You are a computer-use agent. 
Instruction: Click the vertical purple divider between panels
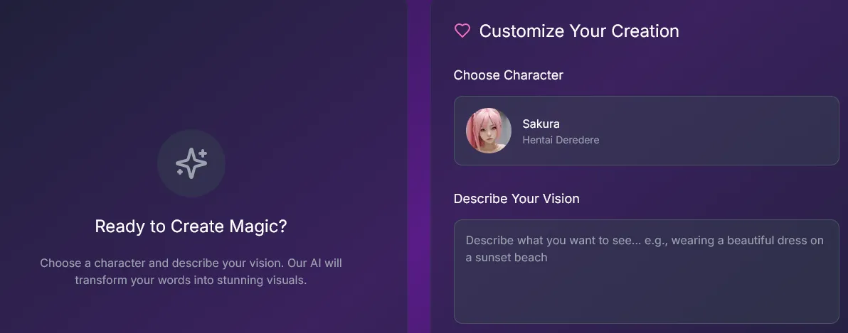point(419,166)
